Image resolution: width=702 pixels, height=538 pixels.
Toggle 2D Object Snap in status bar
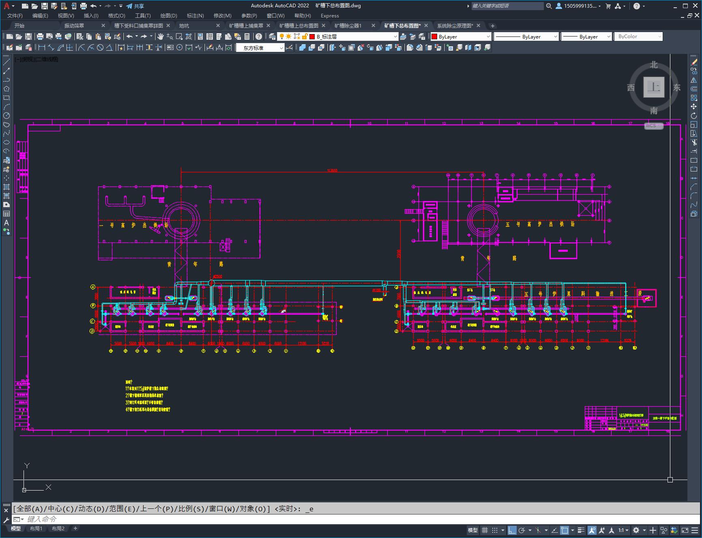pyautogui.click(x=565, y=530)
